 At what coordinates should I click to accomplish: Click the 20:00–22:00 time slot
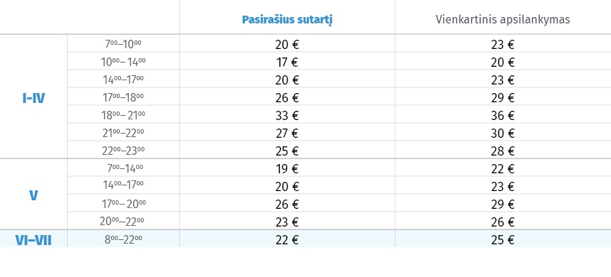pyautogui.click(x=122, y=222)
